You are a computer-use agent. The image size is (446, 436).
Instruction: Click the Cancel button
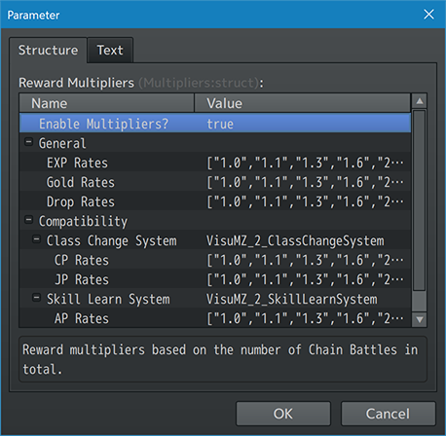click(x=388, y=414)
